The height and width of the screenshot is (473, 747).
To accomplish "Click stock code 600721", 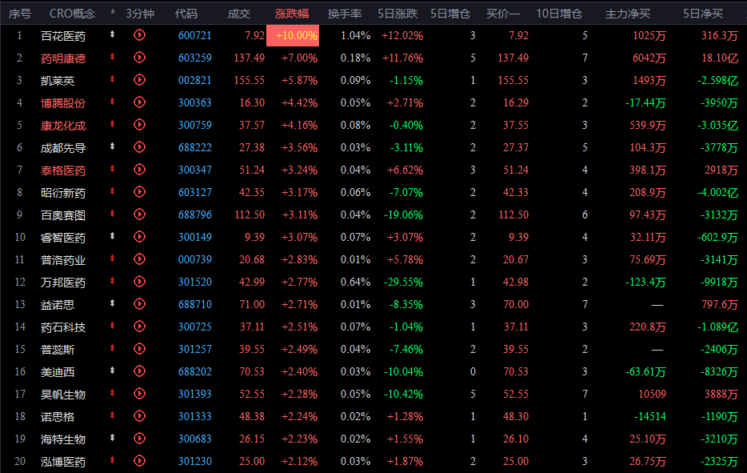I will pos(195,35).
